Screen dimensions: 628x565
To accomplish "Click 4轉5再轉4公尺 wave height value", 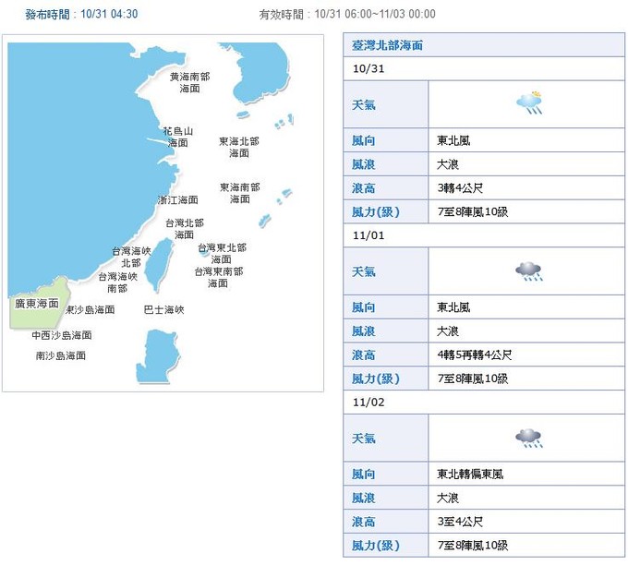I will [475, 355].
